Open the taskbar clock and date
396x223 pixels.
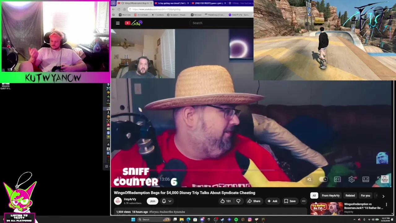[386, 220]
